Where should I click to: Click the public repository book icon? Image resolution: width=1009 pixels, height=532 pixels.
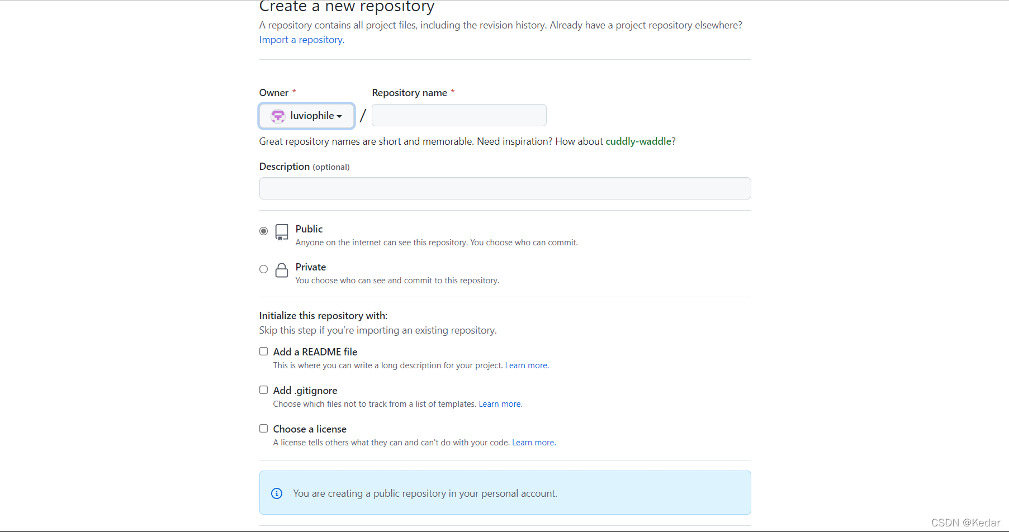point(282,232)
